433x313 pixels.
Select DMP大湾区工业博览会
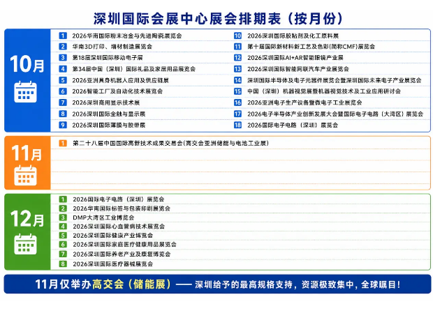pyautogui.click(x=103, y=217)
